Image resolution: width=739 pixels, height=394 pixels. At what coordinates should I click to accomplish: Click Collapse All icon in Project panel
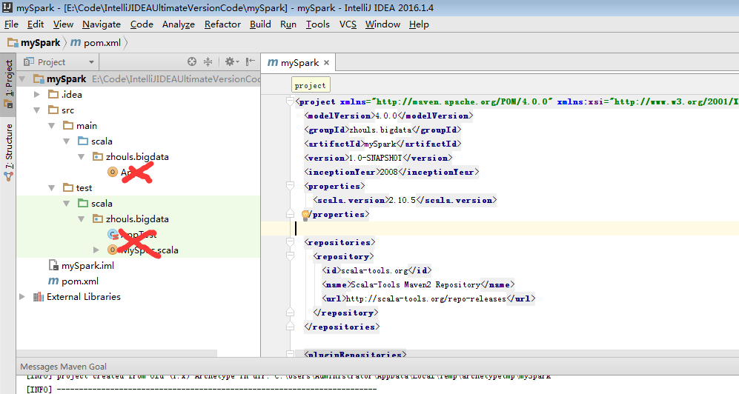208,61
